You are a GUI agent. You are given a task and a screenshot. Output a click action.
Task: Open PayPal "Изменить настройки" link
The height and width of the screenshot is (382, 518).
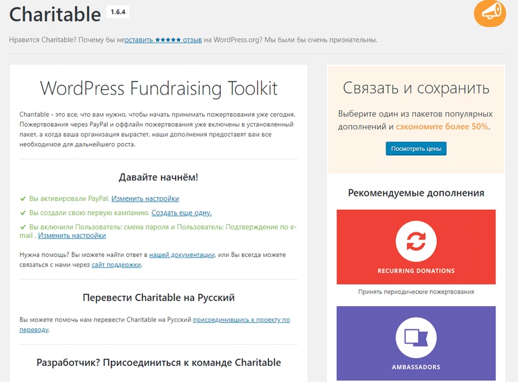click(145, 199)
